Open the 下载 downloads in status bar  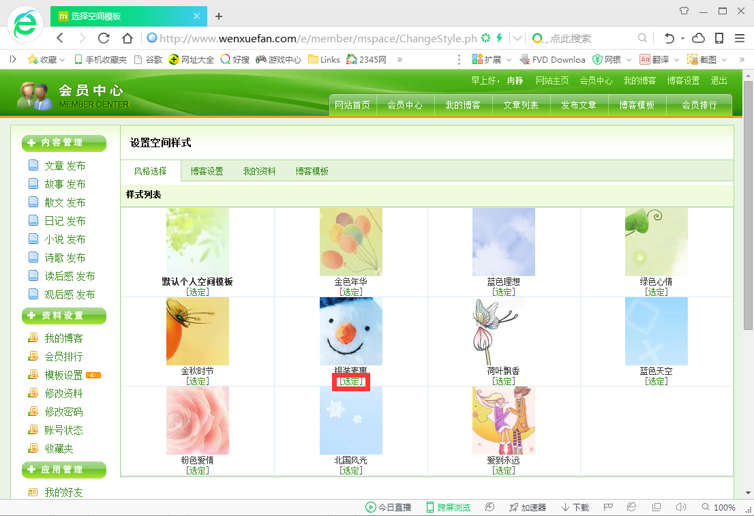(x=575, y=507)
